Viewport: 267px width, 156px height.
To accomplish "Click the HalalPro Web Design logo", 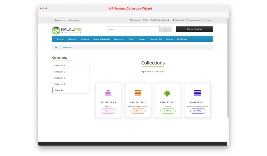I will (67, 30).
